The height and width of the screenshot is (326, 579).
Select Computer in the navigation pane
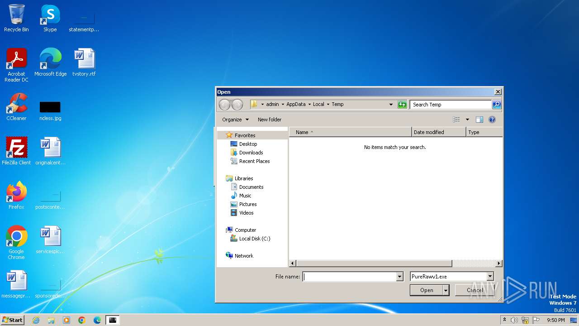(x=245, y=230)
